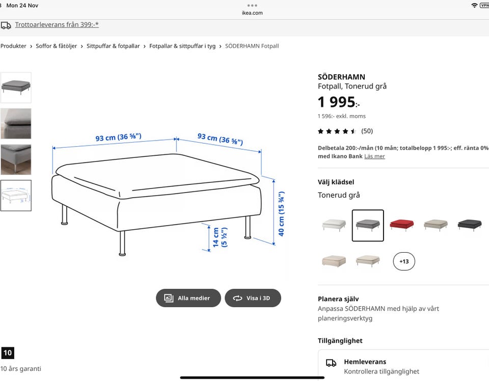
Task: Click the star rating row
Action: [337, 131]
